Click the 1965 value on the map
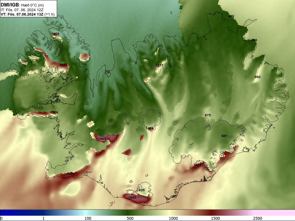 click(x=102, y=139)
